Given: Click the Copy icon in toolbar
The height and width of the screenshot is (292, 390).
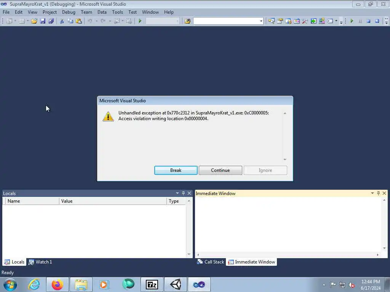Looking at the screenshot, I should click(70, 21).
